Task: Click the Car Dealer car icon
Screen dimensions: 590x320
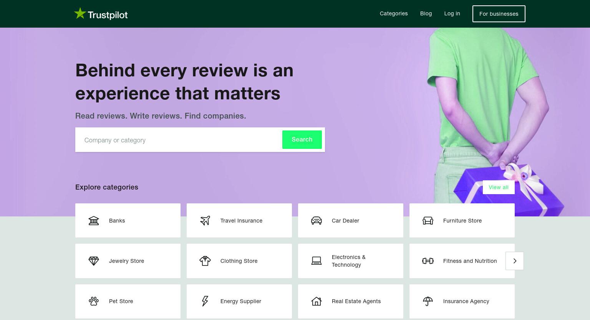Action: (317, 221)
